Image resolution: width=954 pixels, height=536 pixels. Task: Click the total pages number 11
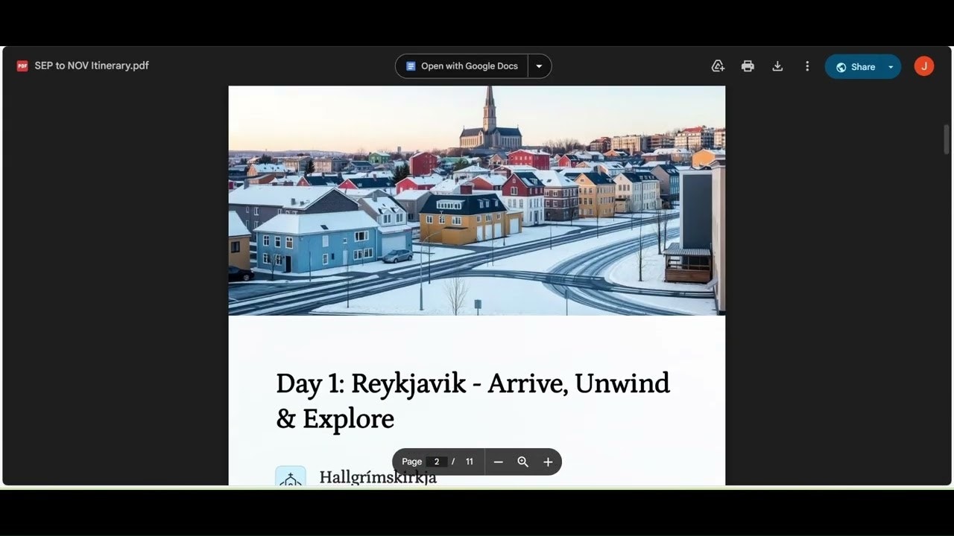point(470,462)
